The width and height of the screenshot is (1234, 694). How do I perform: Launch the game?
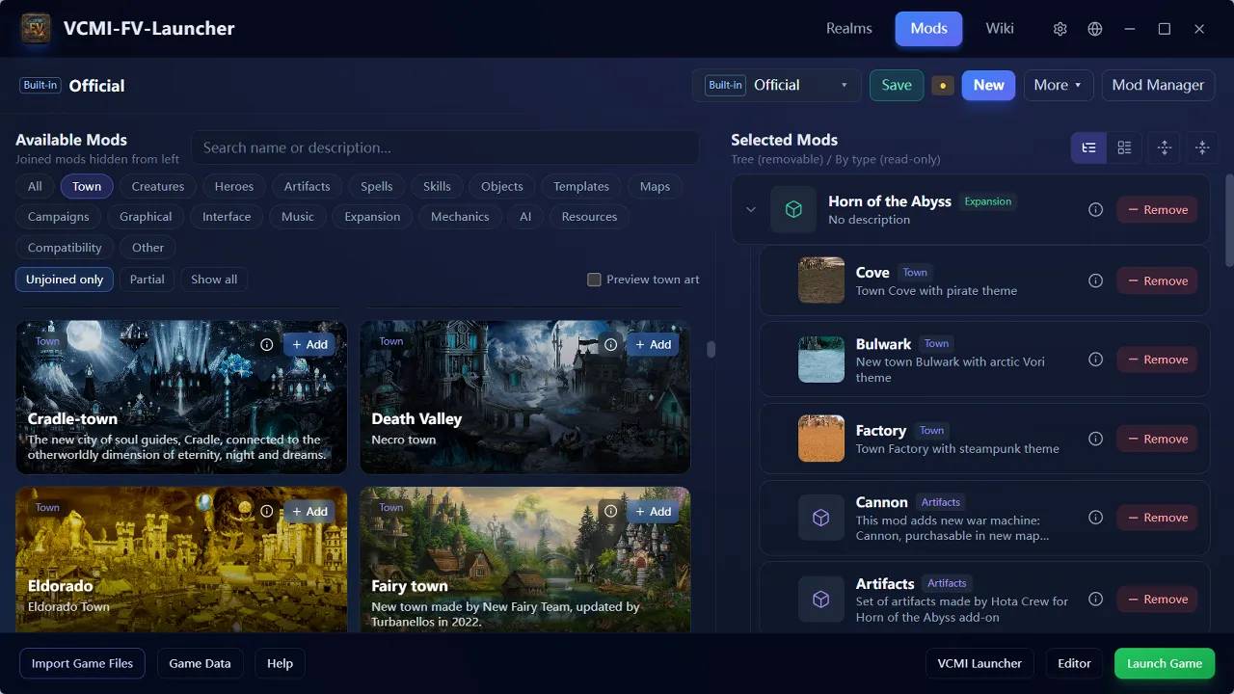[x=1165, y=663]
